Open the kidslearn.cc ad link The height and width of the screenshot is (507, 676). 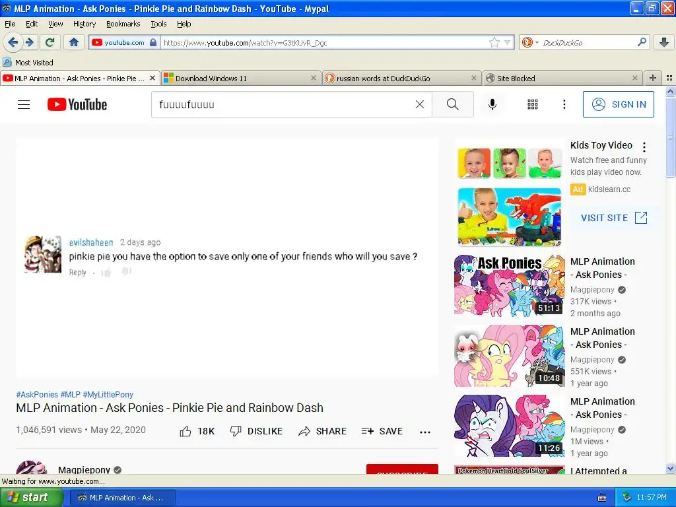pyautogui.click(x=609, y=189)
